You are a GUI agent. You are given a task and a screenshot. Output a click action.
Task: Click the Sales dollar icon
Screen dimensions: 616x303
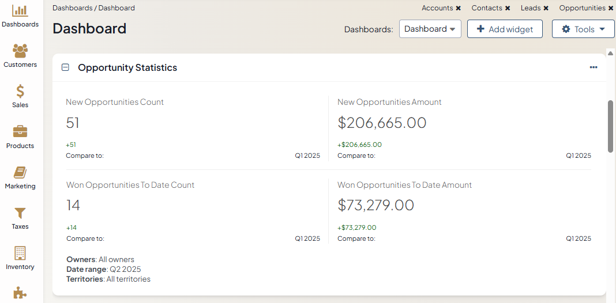point(20,92)
